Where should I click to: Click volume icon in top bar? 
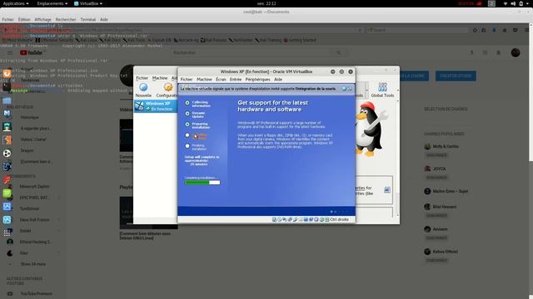pyautogui.click(x=513, y=3)
